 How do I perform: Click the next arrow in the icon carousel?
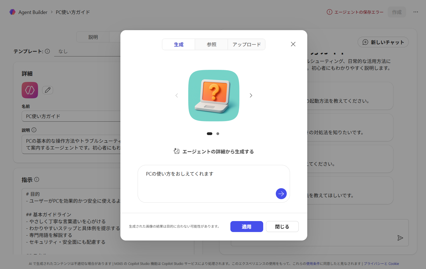tap(251, 95)
